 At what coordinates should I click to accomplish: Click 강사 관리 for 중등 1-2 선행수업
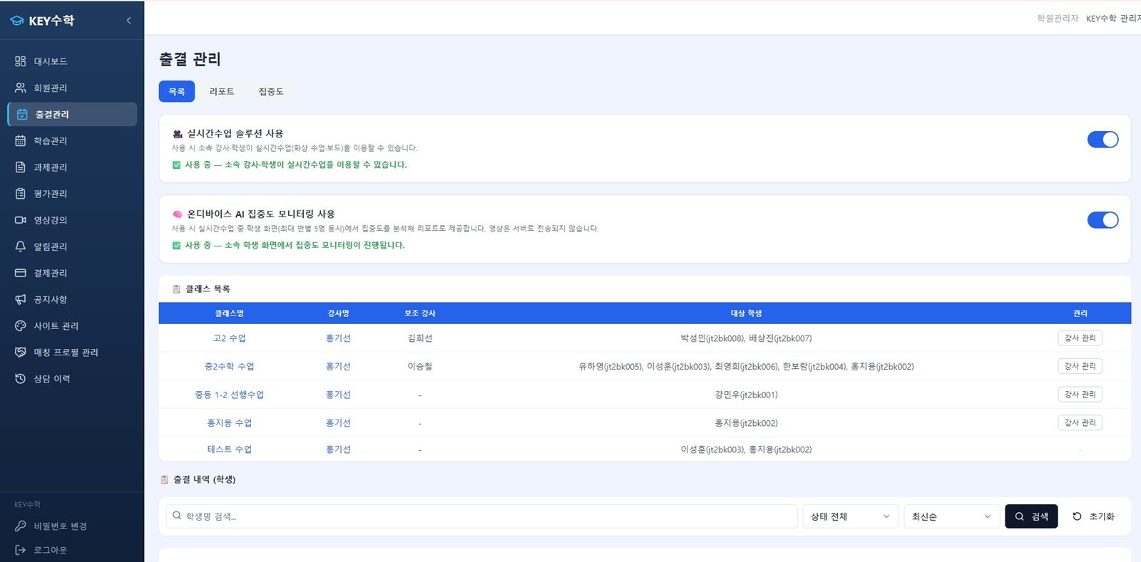click(1080, 394)
